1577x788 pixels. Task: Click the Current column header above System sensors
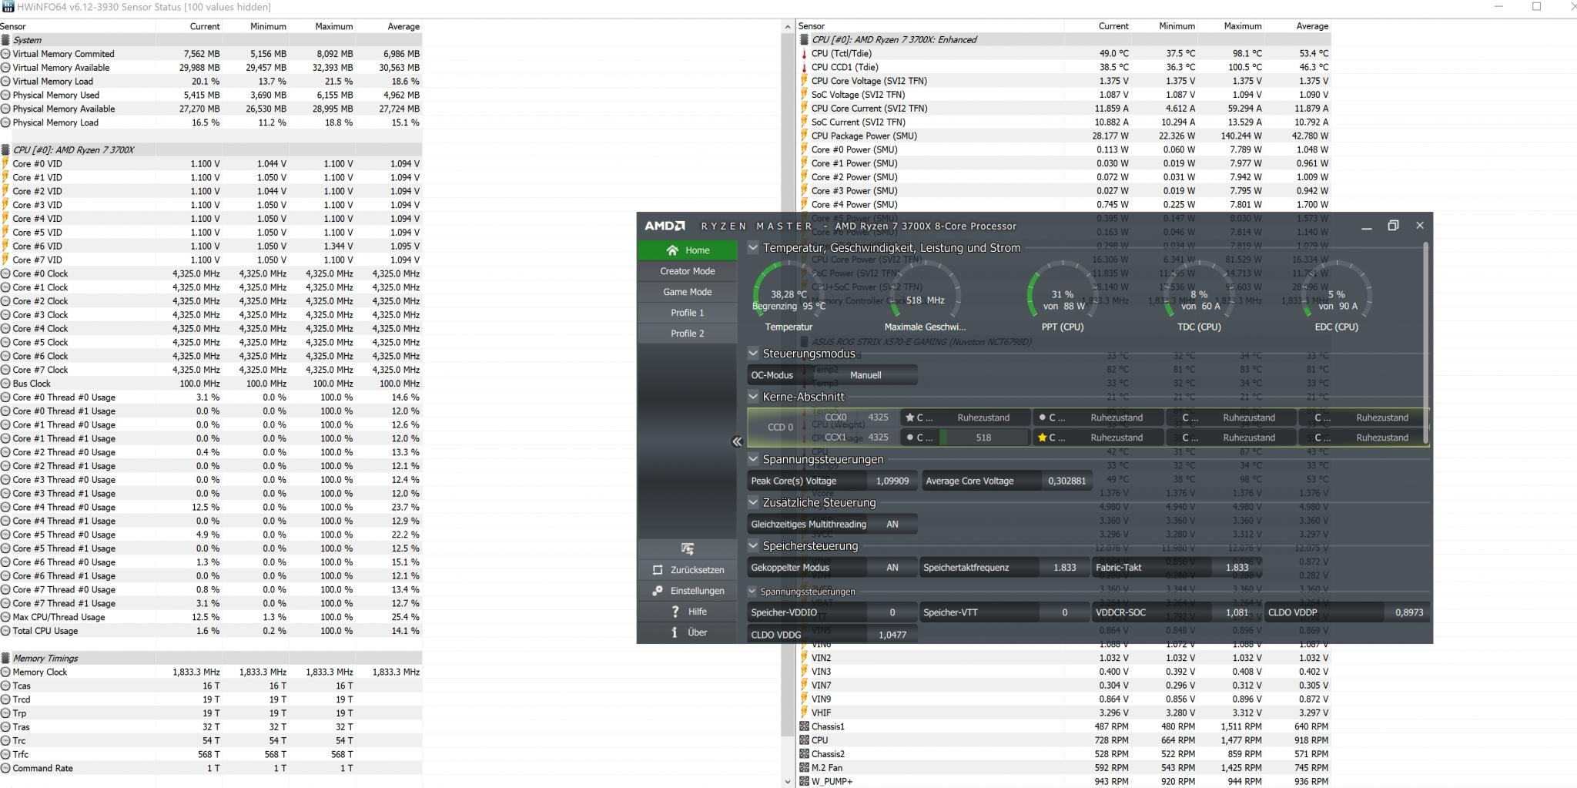pyautogui.click(x=205, y=26)
